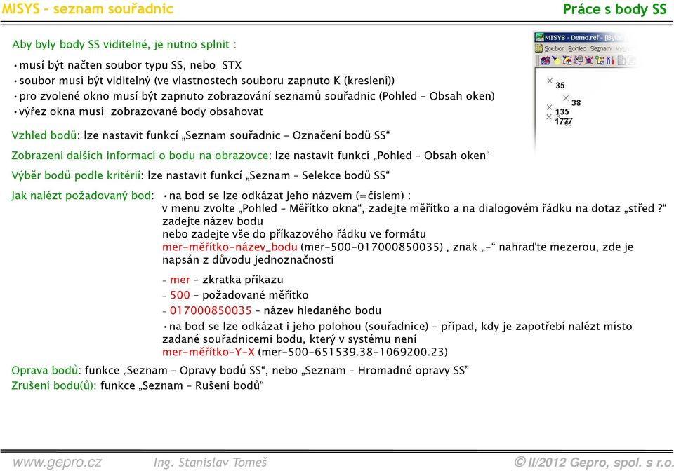Click the house-in-frame toolbar icon
The width and height of the screenshot is (674, 471).
[567, 60]
